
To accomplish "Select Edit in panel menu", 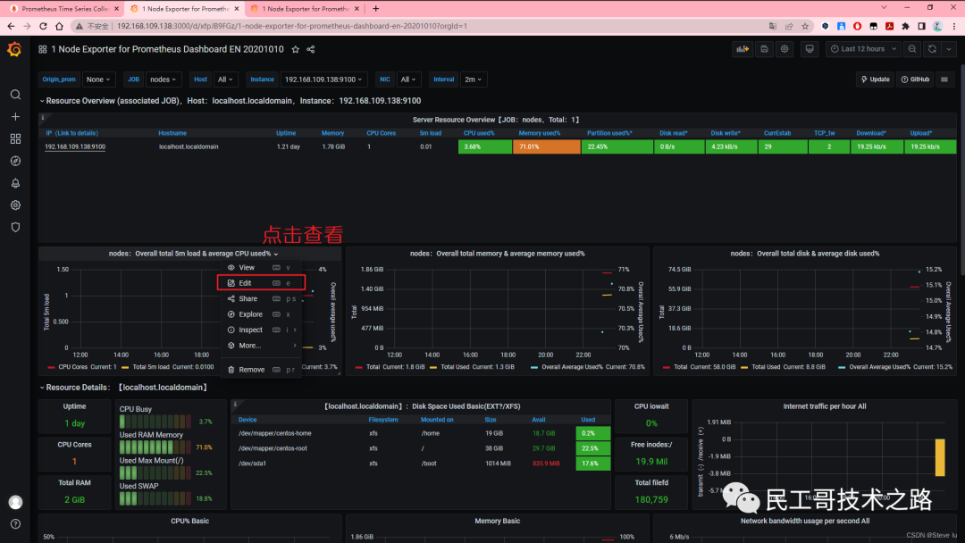I will (x=262, y=283).
